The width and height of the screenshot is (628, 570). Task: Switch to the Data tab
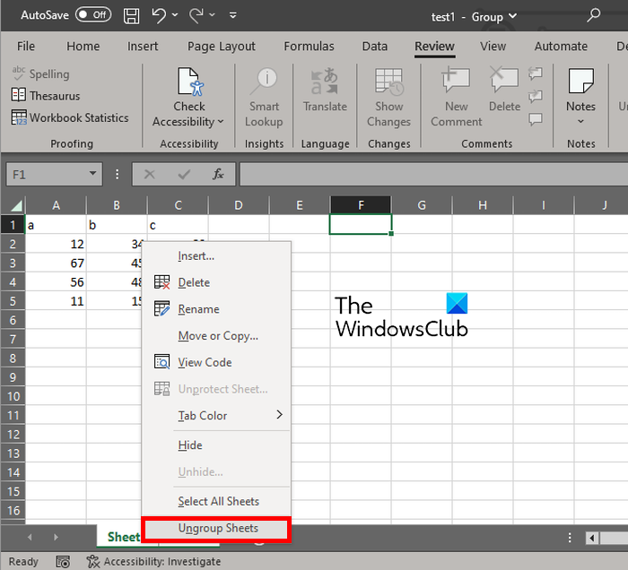(374, 47)
